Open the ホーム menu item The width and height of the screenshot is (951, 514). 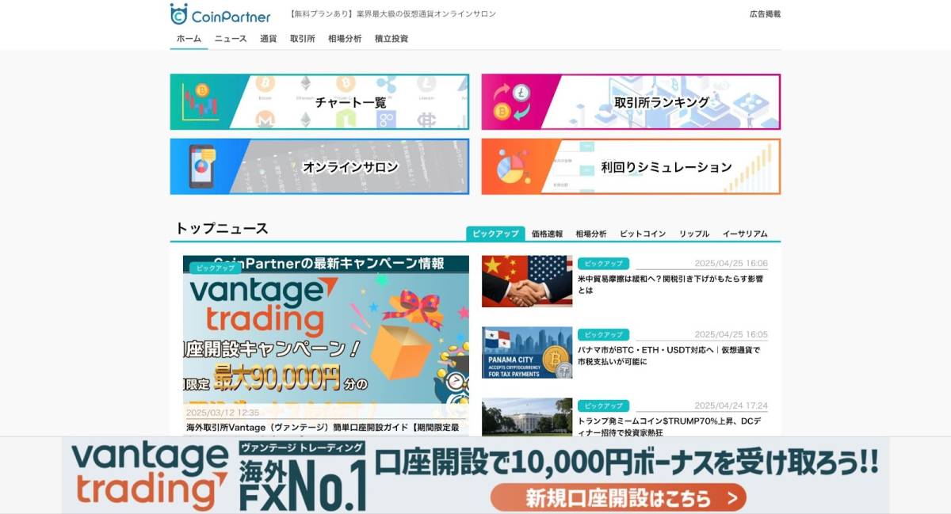click(187, 38)
